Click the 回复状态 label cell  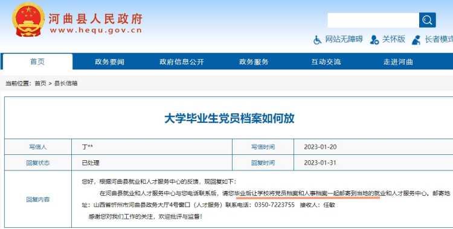pos(38,163)
